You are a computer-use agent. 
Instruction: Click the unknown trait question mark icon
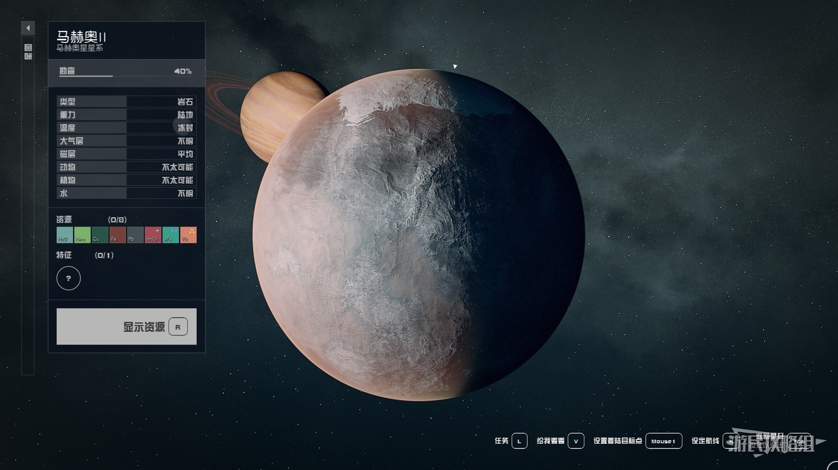[x=69, y=278]
